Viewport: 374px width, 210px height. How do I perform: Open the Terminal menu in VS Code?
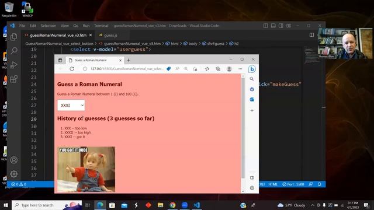(101, 26)
